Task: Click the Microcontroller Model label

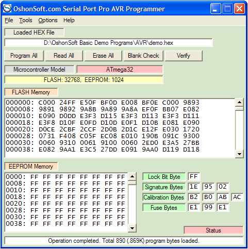Action: (x=39, y=70)
